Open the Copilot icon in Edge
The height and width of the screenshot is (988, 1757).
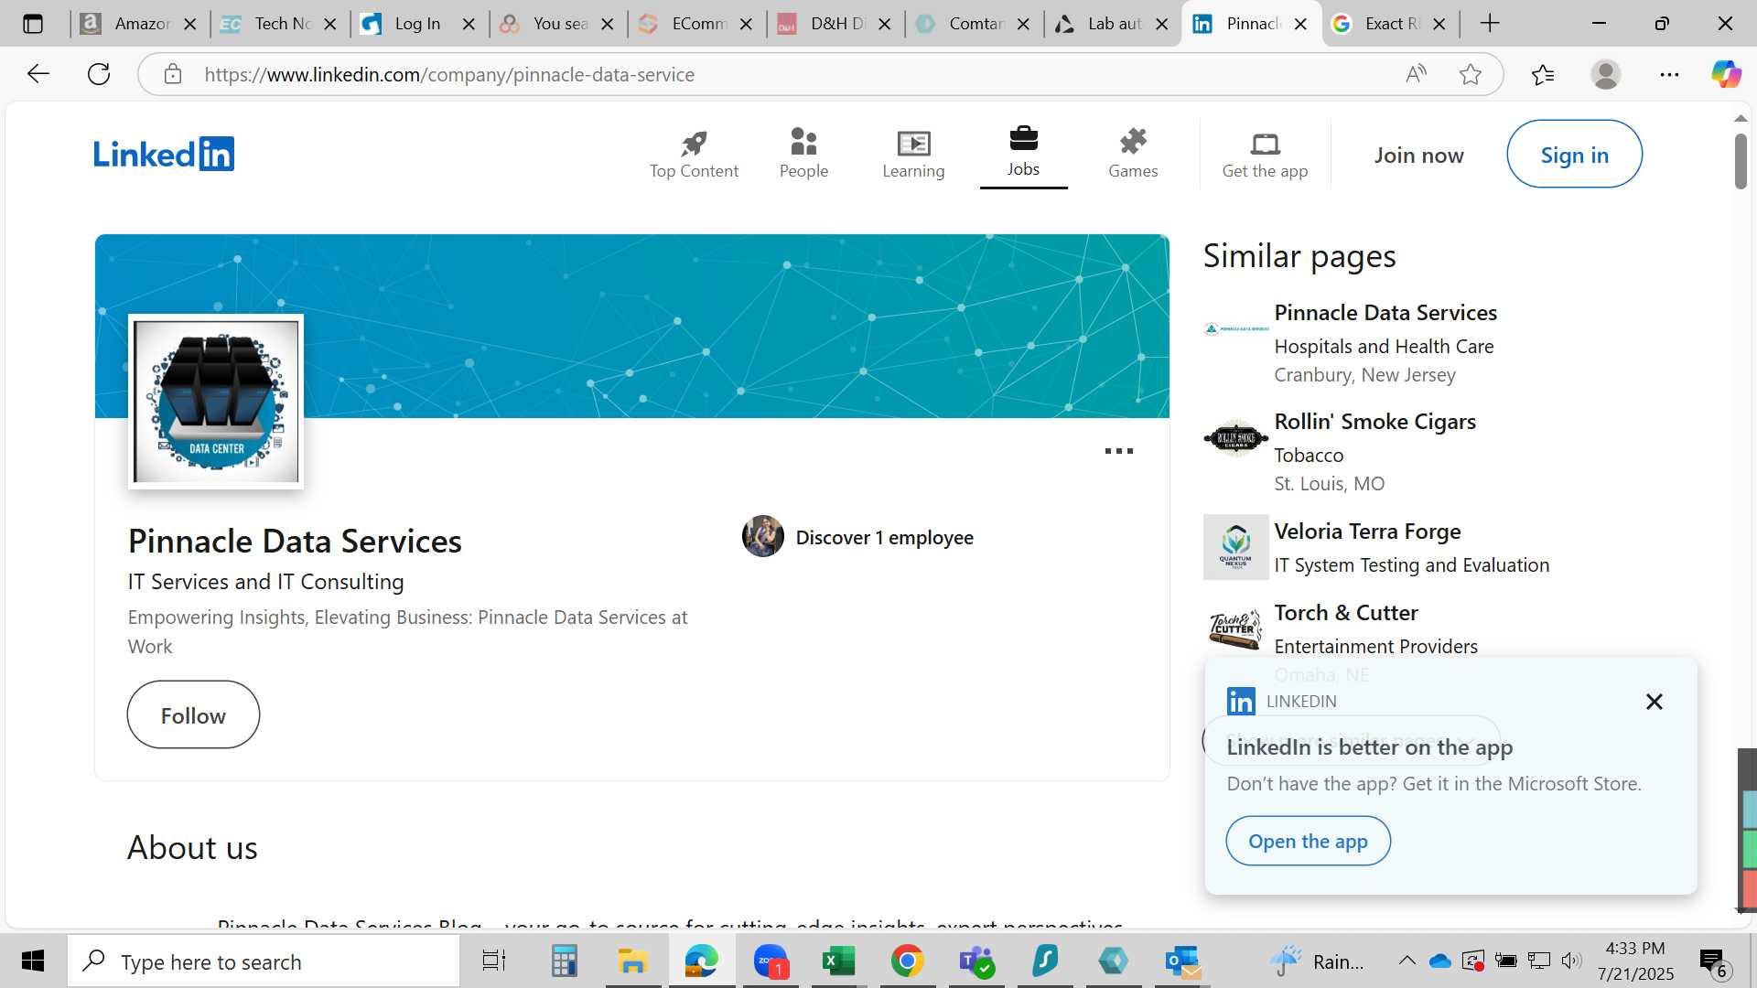(1726, 74)
